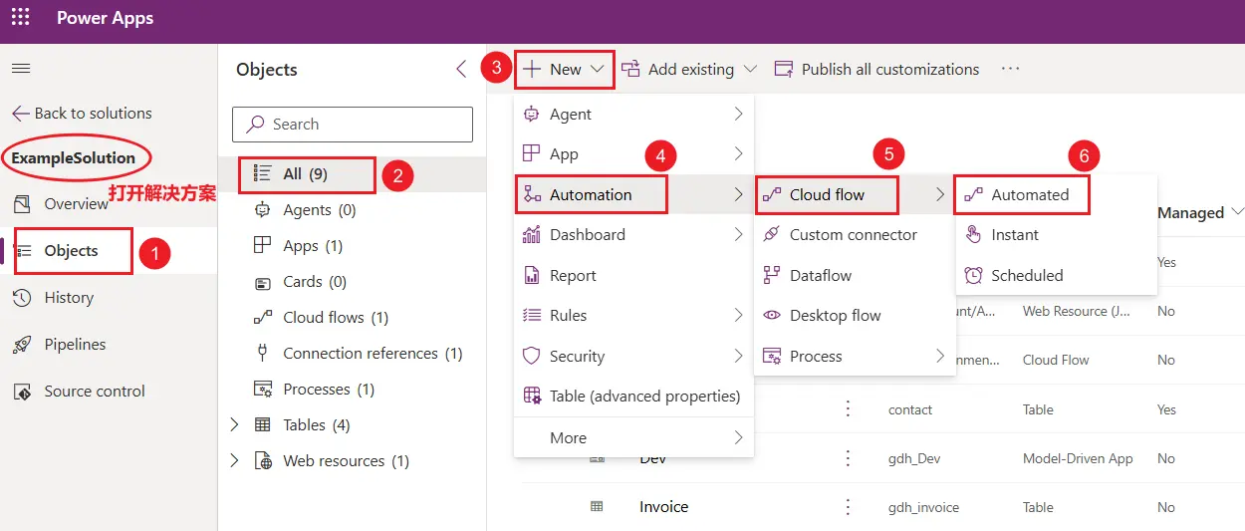Click the Scheduled alarm clock icon
This screenshot has width=1245, height=531.
coord(973,275)
